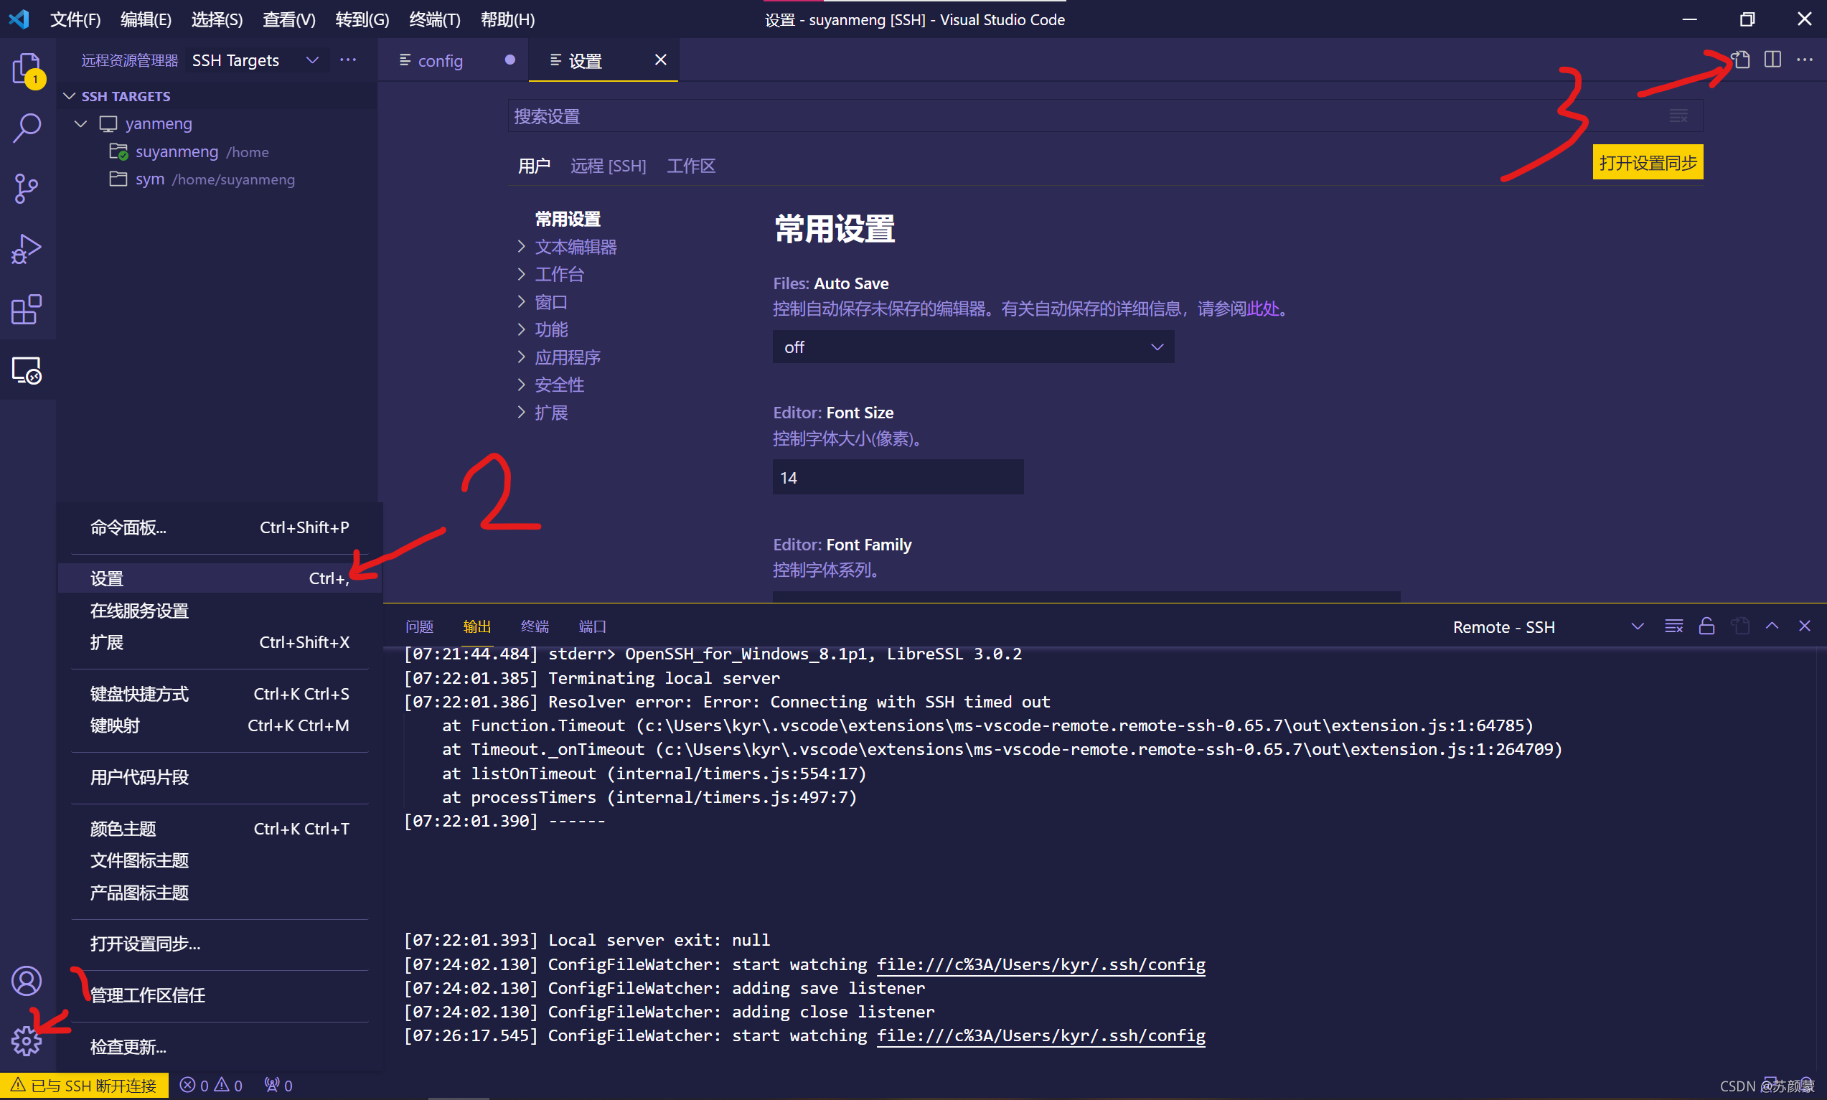1827x1100 pixels.
Task: Maximize the bottom panel size
Action: point(1772,626)
